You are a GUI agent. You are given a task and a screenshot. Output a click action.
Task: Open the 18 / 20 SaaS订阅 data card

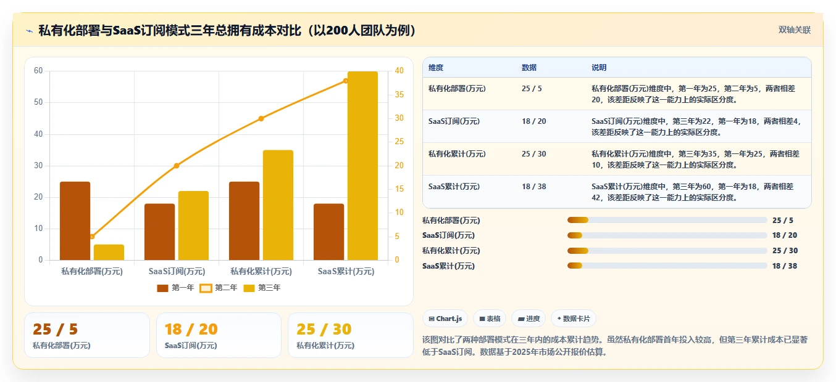219,335
